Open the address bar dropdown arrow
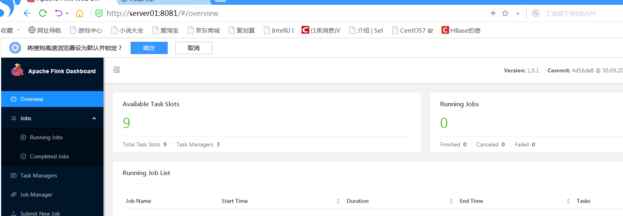Screen dimensions: 623x216 [518, 14]
